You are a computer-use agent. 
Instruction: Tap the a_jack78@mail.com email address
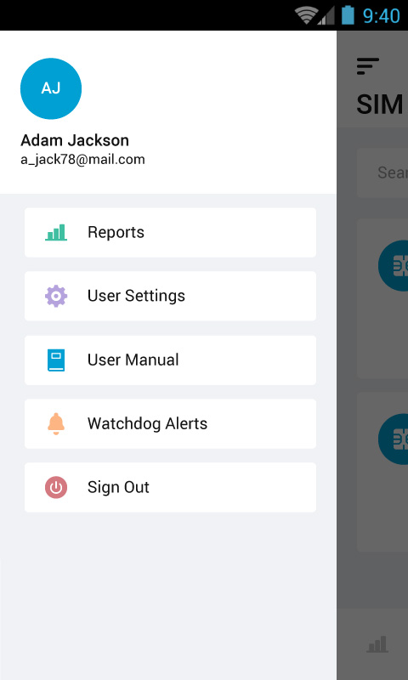(x=82, y=160)
